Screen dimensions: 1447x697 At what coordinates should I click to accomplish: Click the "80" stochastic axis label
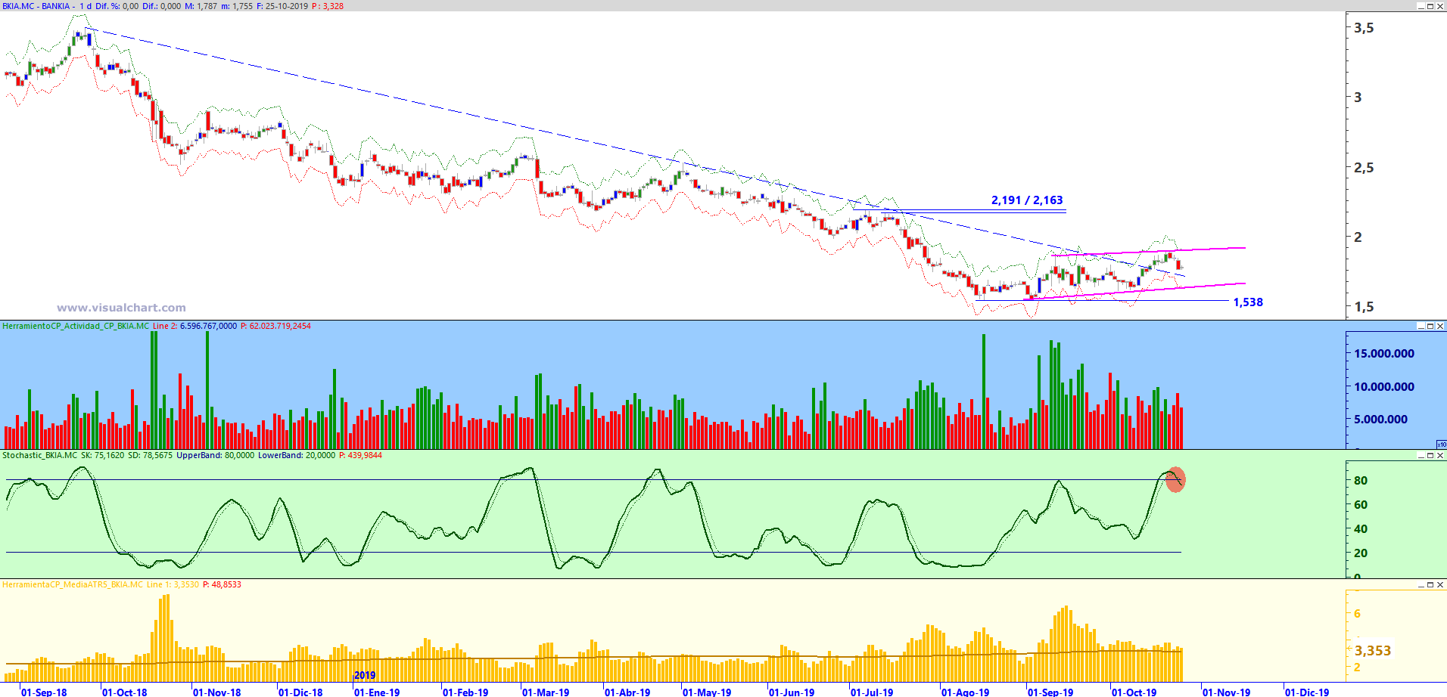[x=1361, y=481]
